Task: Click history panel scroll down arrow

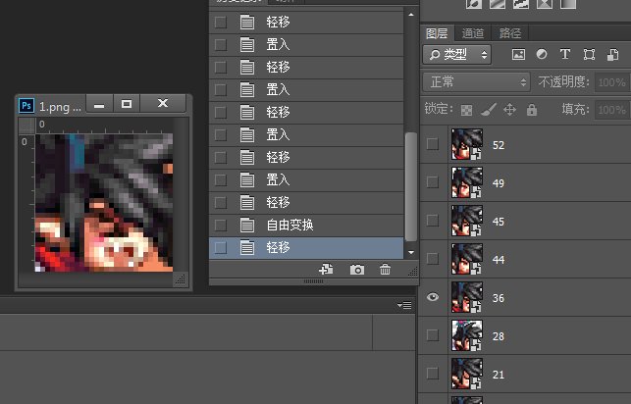Action: coord(411,252)
